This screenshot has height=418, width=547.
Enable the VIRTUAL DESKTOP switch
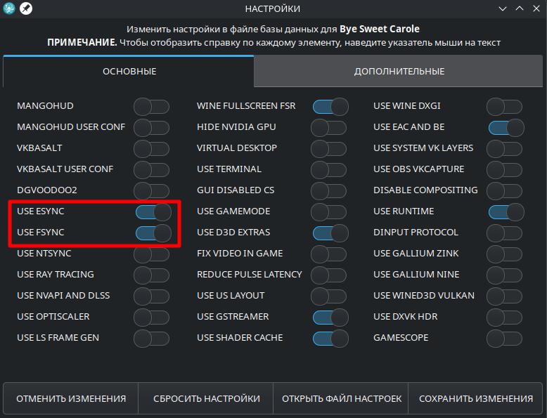[x=328, y=148]
